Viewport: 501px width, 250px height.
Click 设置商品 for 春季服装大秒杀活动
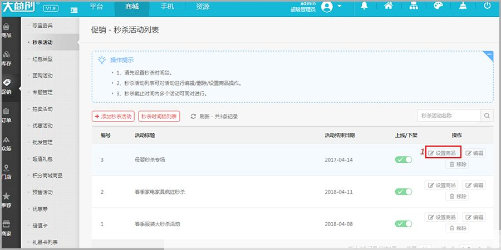click(x=441, y=217)
